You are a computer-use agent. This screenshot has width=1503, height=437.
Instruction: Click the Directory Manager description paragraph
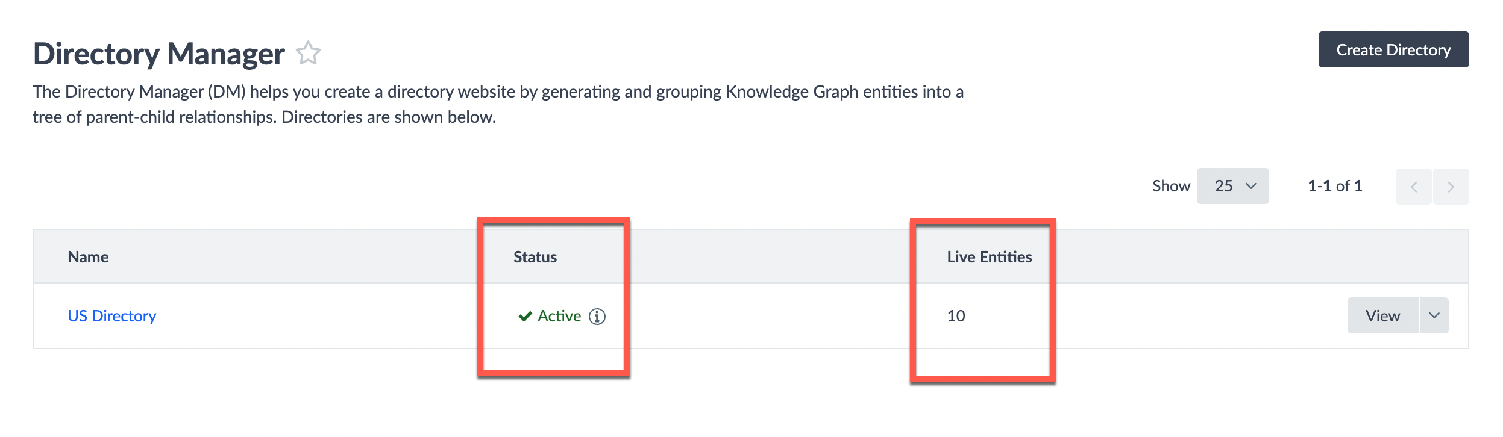[x=498, y=104]
